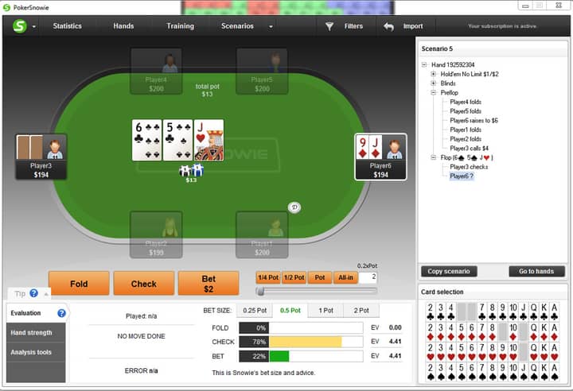Click the Filters funnel icon
The height and width of the screenshot is (391, 573).
point(329,26)
